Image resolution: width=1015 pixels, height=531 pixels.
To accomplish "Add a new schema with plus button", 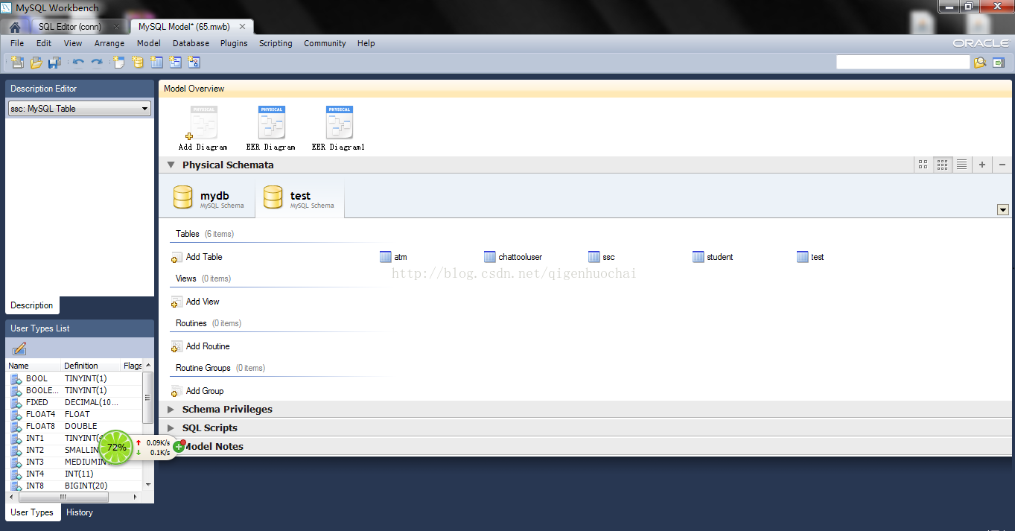I will tap(982, 165).
